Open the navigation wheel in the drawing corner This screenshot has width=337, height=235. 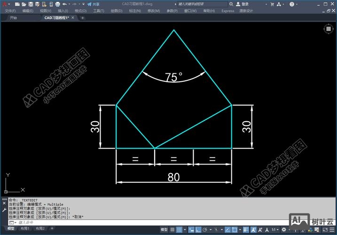[x=328, y=29]
